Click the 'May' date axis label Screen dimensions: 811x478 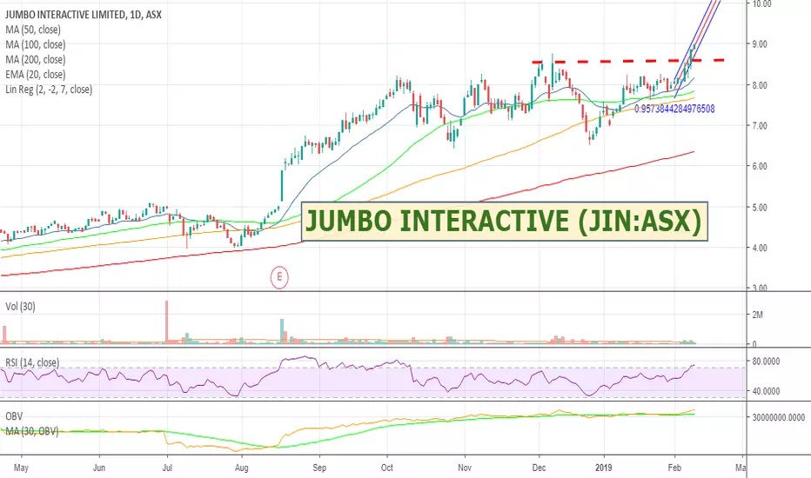21,468
